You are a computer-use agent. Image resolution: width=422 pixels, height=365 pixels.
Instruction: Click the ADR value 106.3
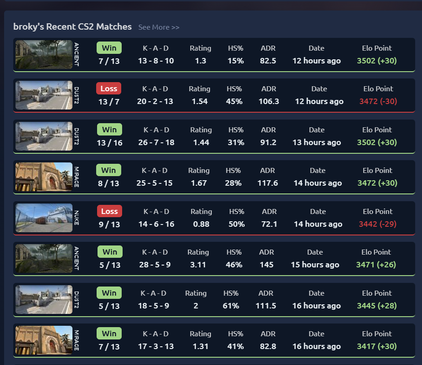(x=269, y=101)
